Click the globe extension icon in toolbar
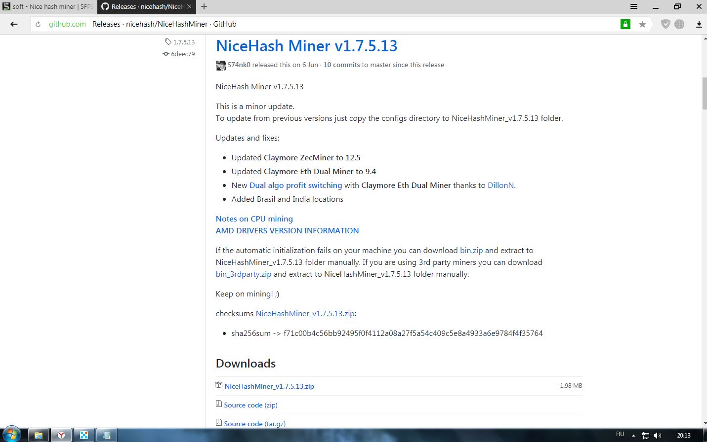This screenshot has width=707, height=442. (679, 24)
